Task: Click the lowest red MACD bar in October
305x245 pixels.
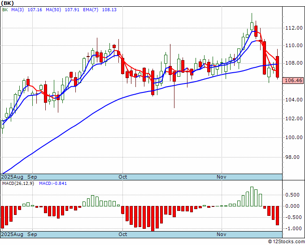Action: (x=153, y=219)
